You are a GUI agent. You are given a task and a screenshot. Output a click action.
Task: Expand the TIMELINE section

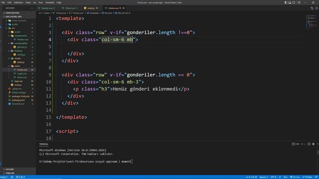coord(10,173)
